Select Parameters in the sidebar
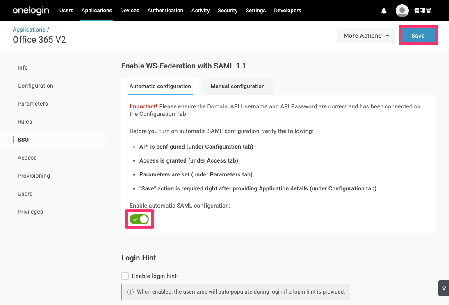Image resolution: width=449 pixels, height=305 pixels. [33, 104]
